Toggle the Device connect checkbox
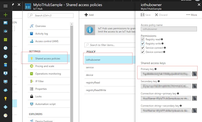Viewport: 202px width, 122px height. tap(142, 52)
